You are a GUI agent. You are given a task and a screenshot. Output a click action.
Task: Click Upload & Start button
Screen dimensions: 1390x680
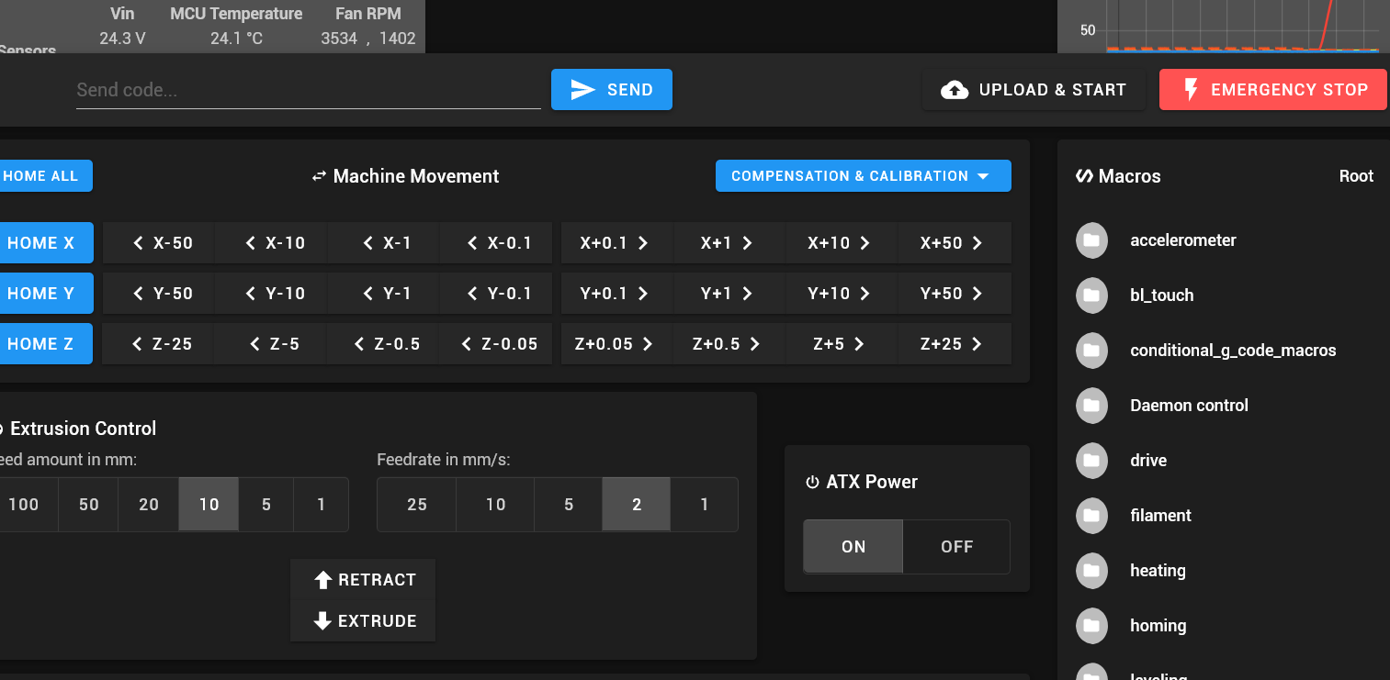tap(1034, 90)
